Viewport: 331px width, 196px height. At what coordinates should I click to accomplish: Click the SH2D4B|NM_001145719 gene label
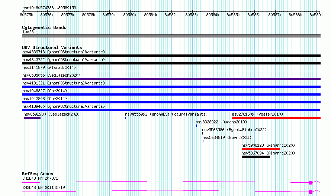coord(44,187)
